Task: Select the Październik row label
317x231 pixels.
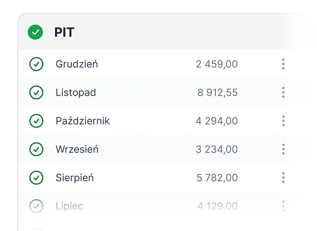Action: click(x=83, y=121)
